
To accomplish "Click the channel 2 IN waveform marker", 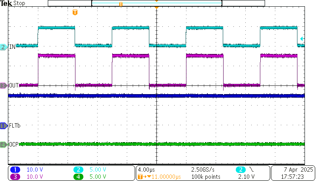I will tap(4, 47).
